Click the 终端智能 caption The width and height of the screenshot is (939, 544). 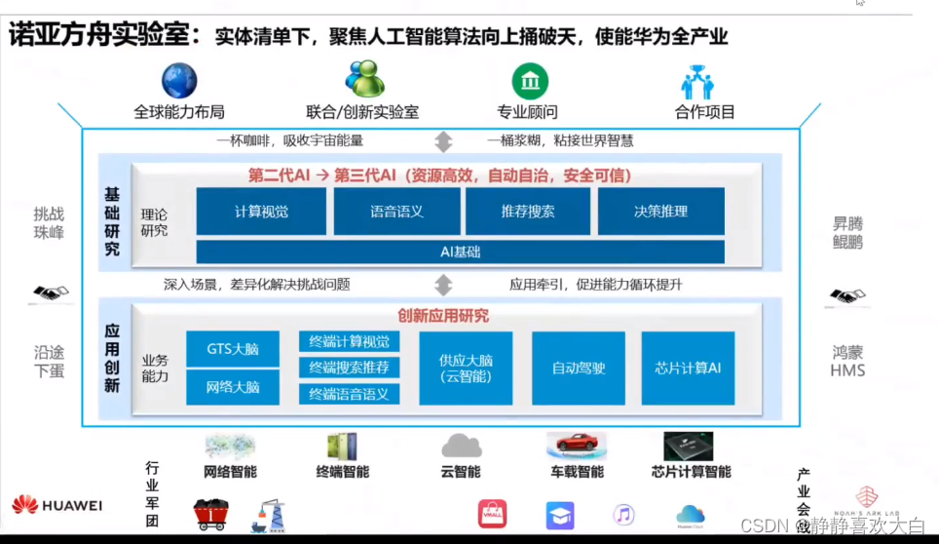coord(343,472)
